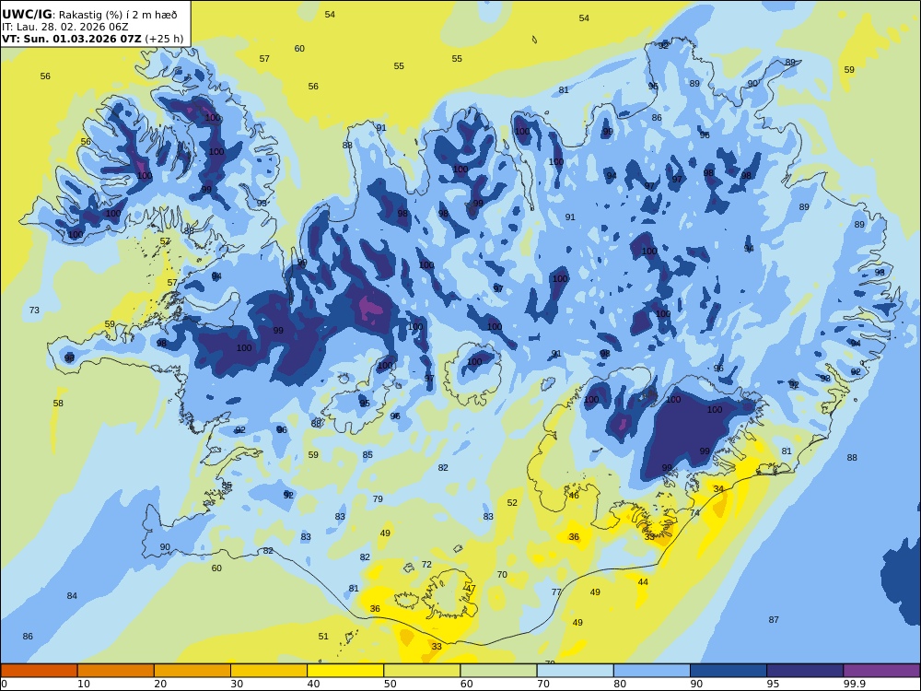
Task: Click the "52" humidity value on the map
Action: click(512, 502)
